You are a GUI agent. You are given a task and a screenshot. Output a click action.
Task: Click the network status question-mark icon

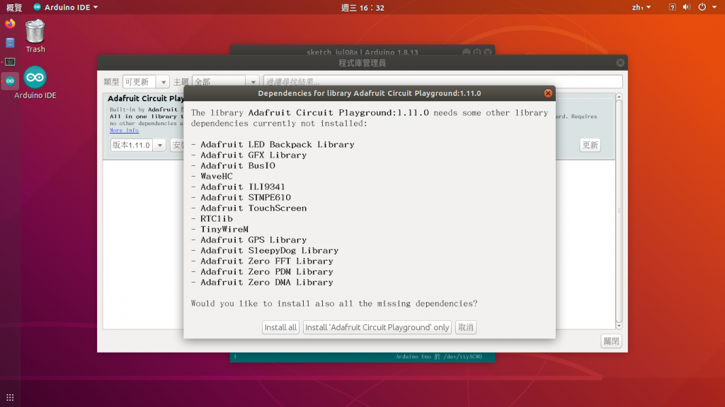click(x=672, y=7)
